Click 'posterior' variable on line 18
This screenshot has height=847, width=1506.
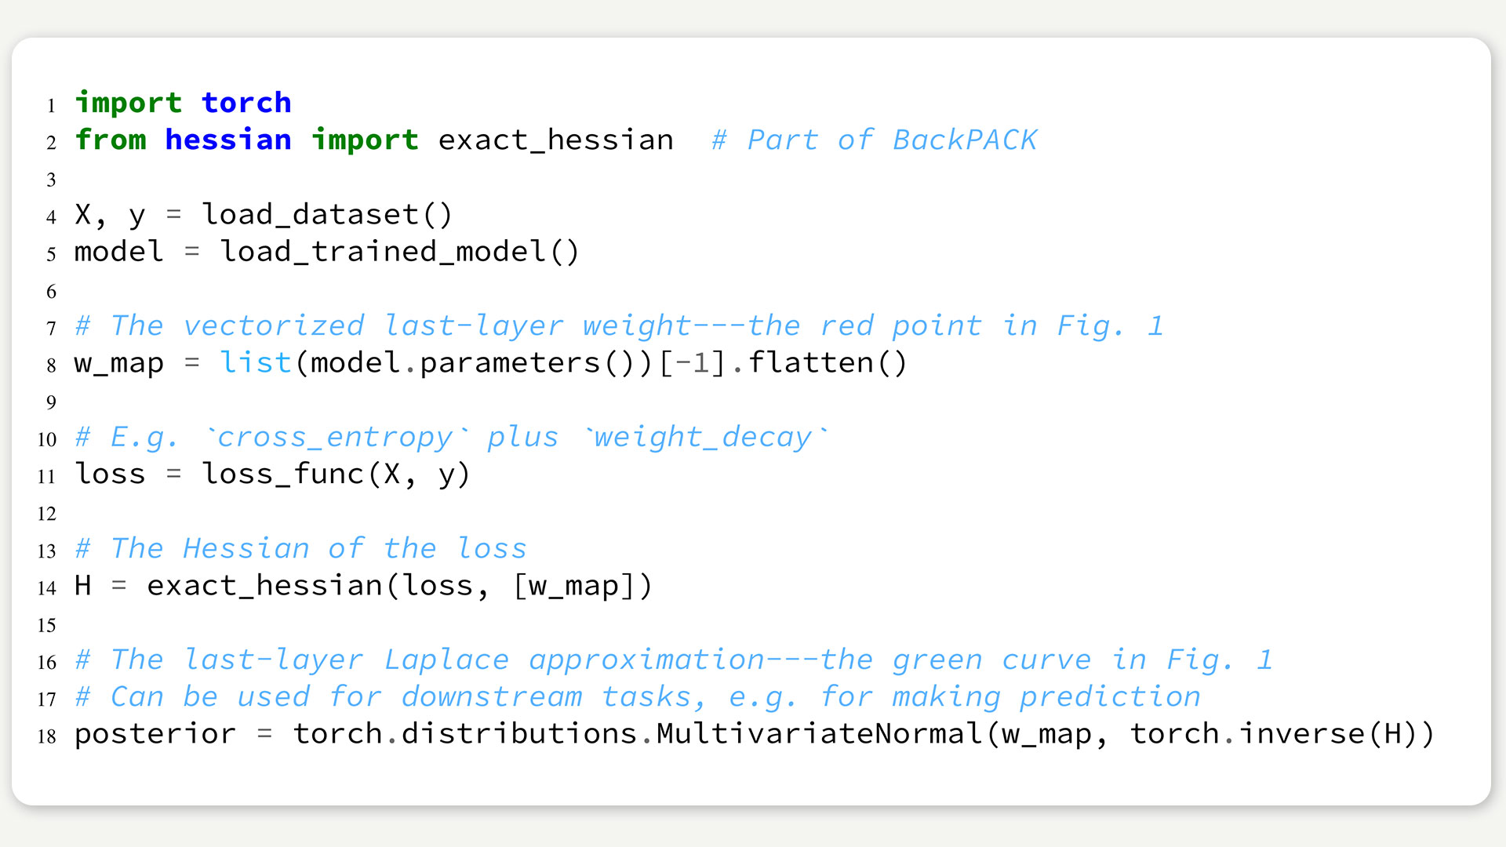[155, 735]
